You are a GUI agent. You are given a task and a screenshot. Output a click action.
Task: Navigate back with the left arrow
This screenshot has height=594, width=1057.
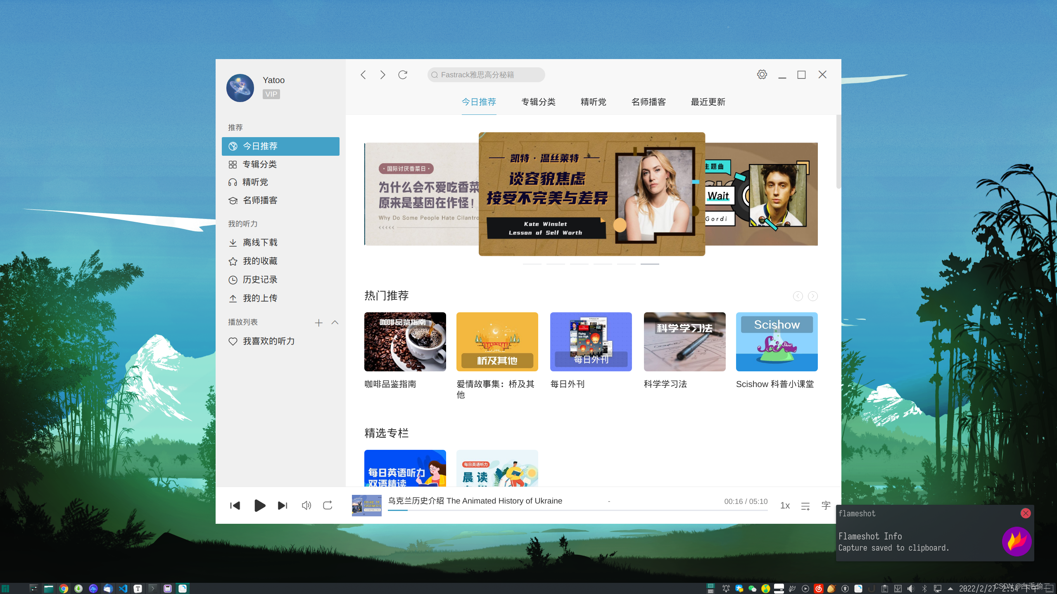coord(363,75)
